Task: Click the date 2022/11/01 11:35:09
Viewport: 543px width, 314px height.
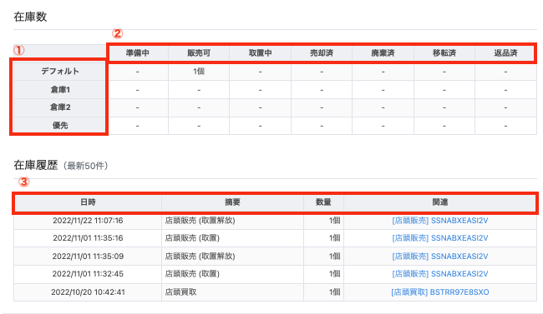Action: (88, 257)
